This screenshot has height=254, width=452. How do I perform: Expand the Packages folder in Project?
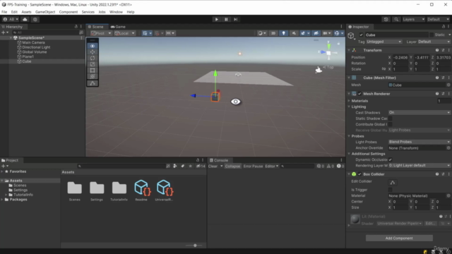2,200
